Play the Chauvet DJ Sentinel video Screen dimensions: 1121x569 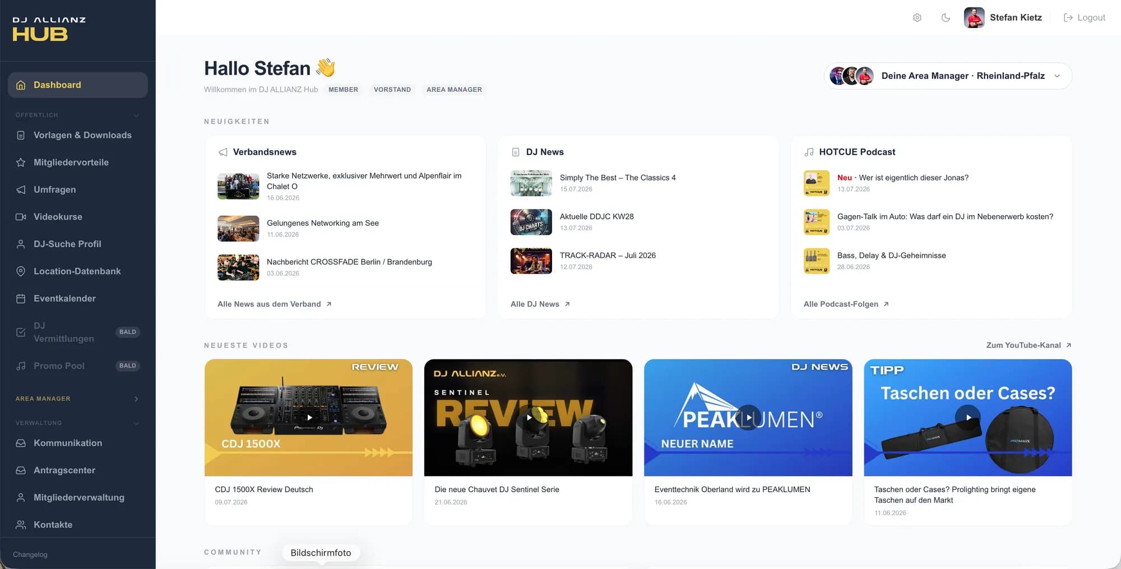(529, 417)
